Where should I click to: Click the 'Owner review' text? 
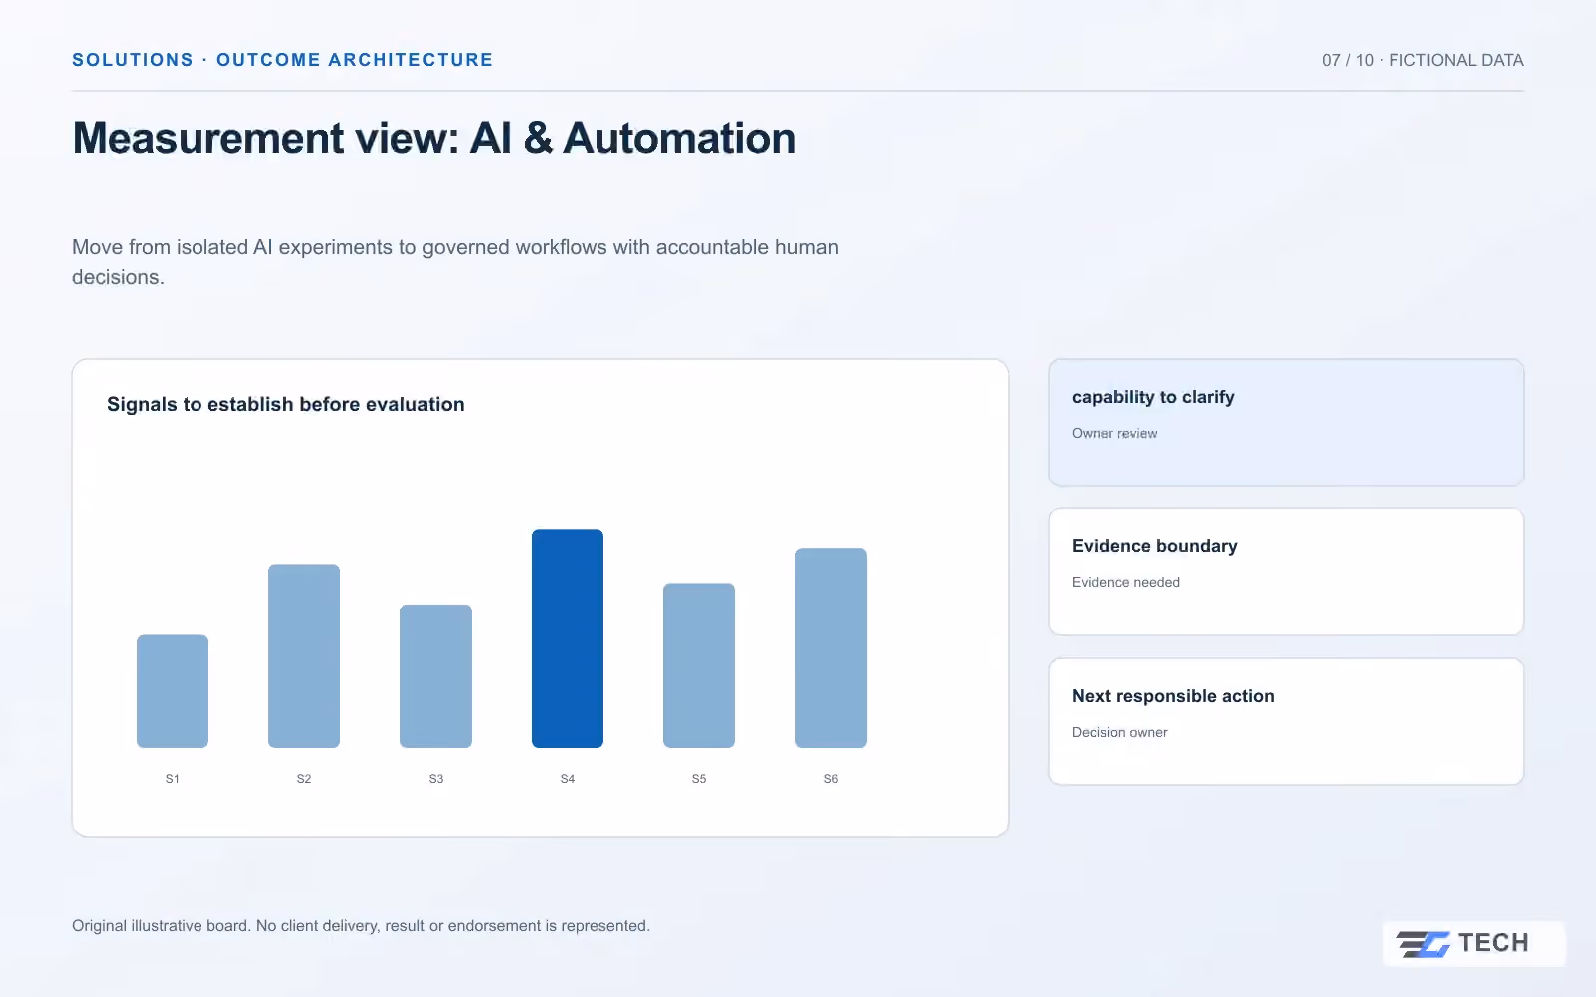1114,433
